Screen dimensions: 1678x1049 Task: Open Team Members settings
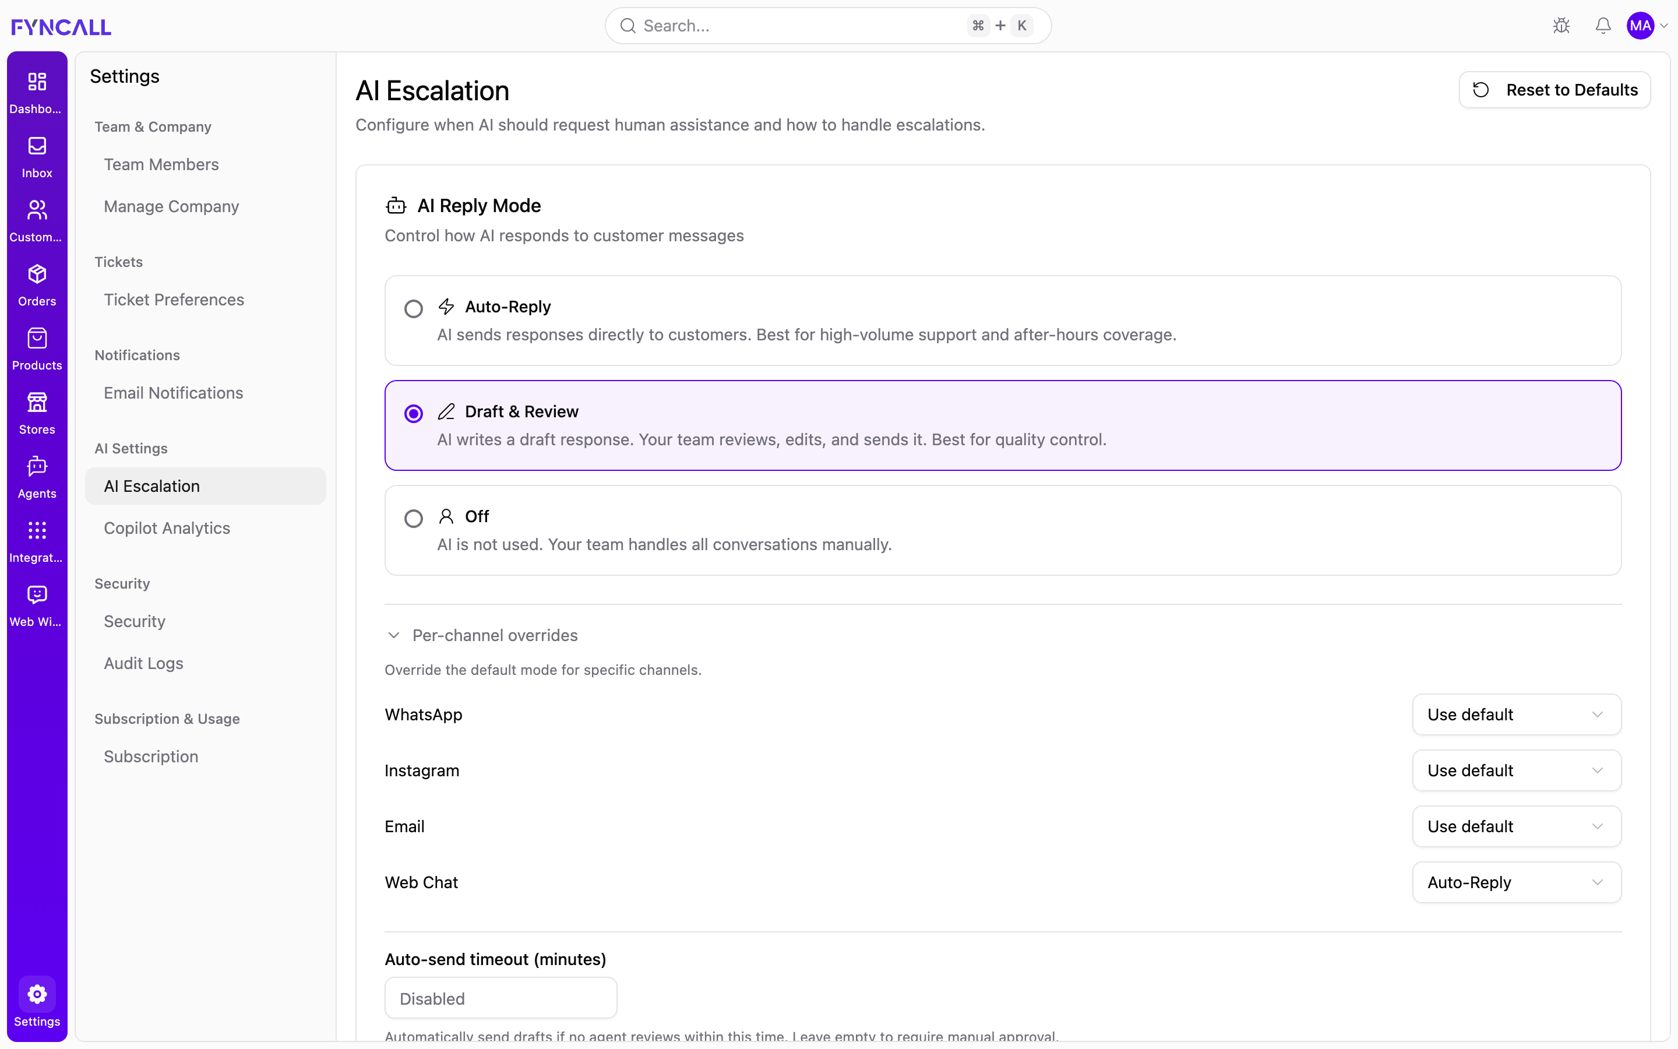pyautogui.click(x=205, y=164)
